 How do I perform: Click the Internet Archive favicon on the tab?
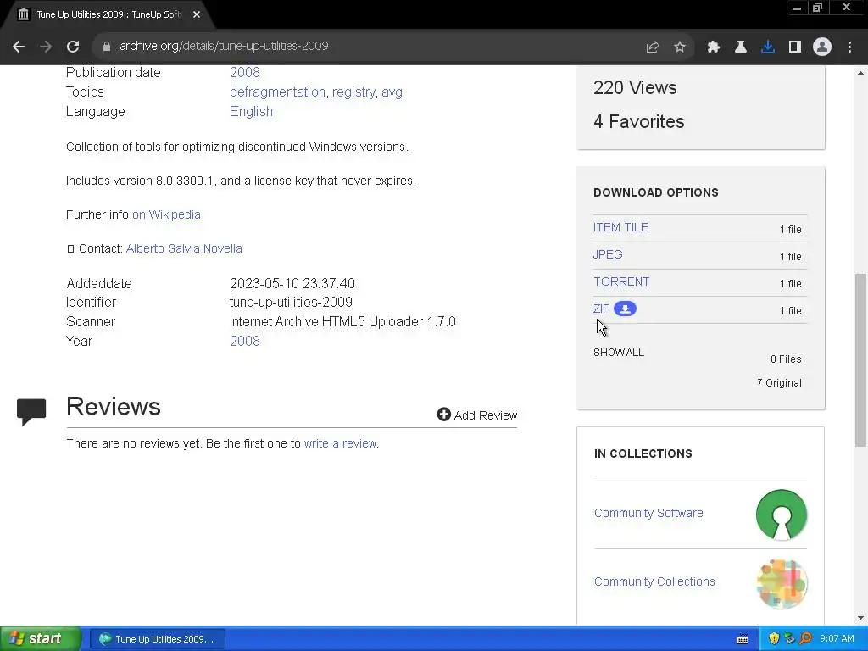[23, 14]
